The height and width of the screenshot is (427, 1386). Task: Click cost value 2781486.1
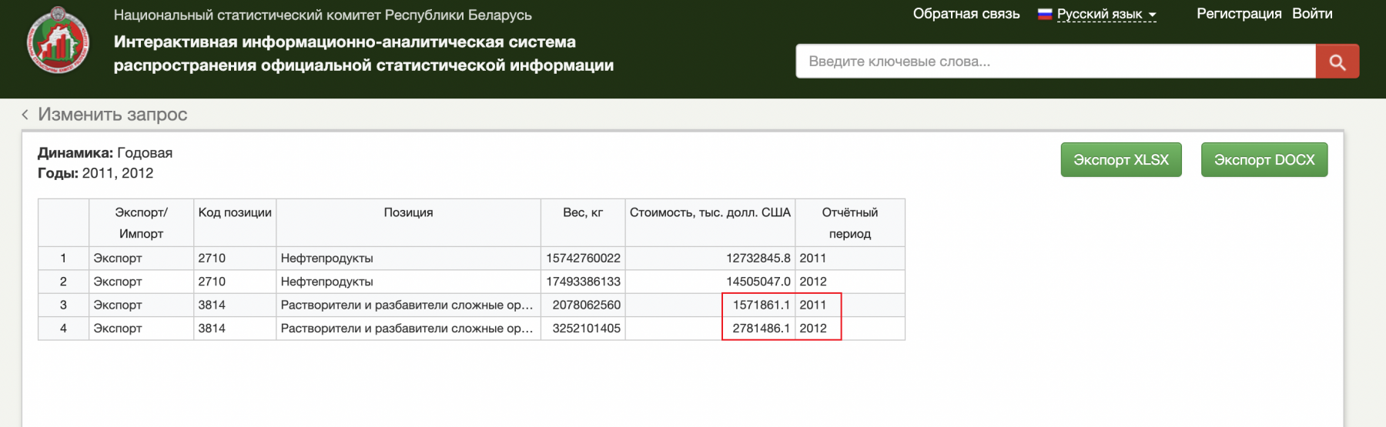(x=762, y=329)
